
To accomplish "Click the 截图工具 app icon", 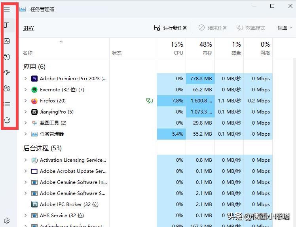I will pyautogui.click(x=34, y=123).
